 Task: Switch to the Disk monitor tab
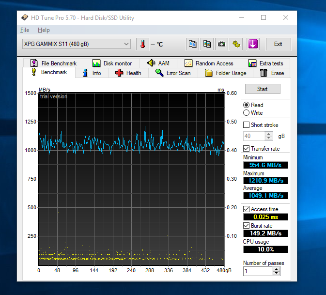pos(112,63)
